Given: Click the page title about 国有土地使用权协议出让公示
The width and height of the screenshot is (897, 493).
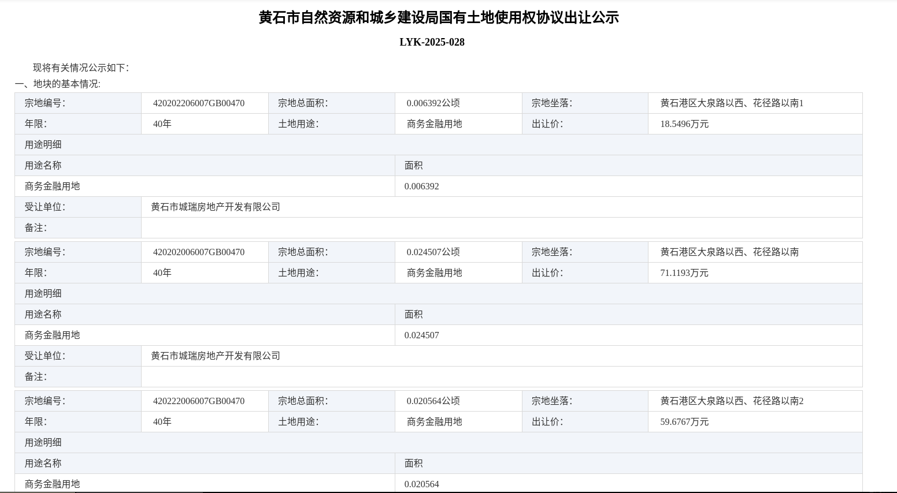Looking at the screenshot, I should [439, 18].
